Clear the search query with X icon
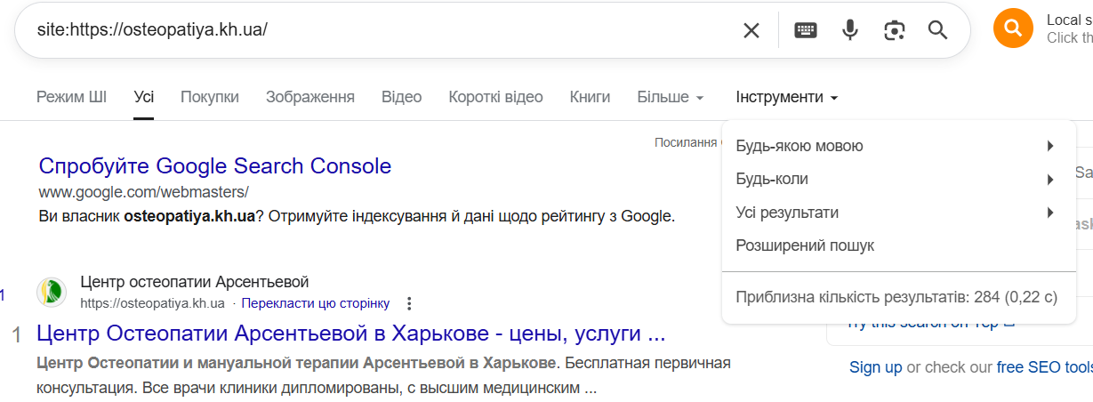 coord(751,30)
